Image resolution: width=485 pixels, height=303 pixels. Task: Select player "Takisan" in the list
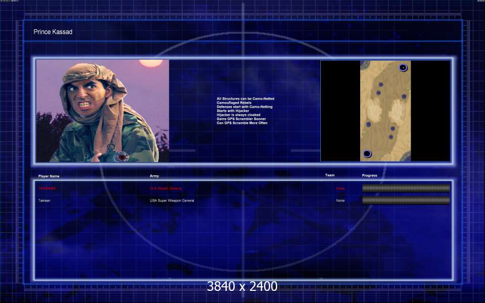click(44, 200)
